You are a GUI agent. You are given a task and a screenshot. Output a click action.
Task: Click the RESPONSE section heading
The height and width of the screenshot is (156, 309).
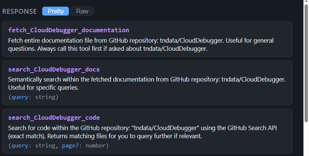(20, 11)
